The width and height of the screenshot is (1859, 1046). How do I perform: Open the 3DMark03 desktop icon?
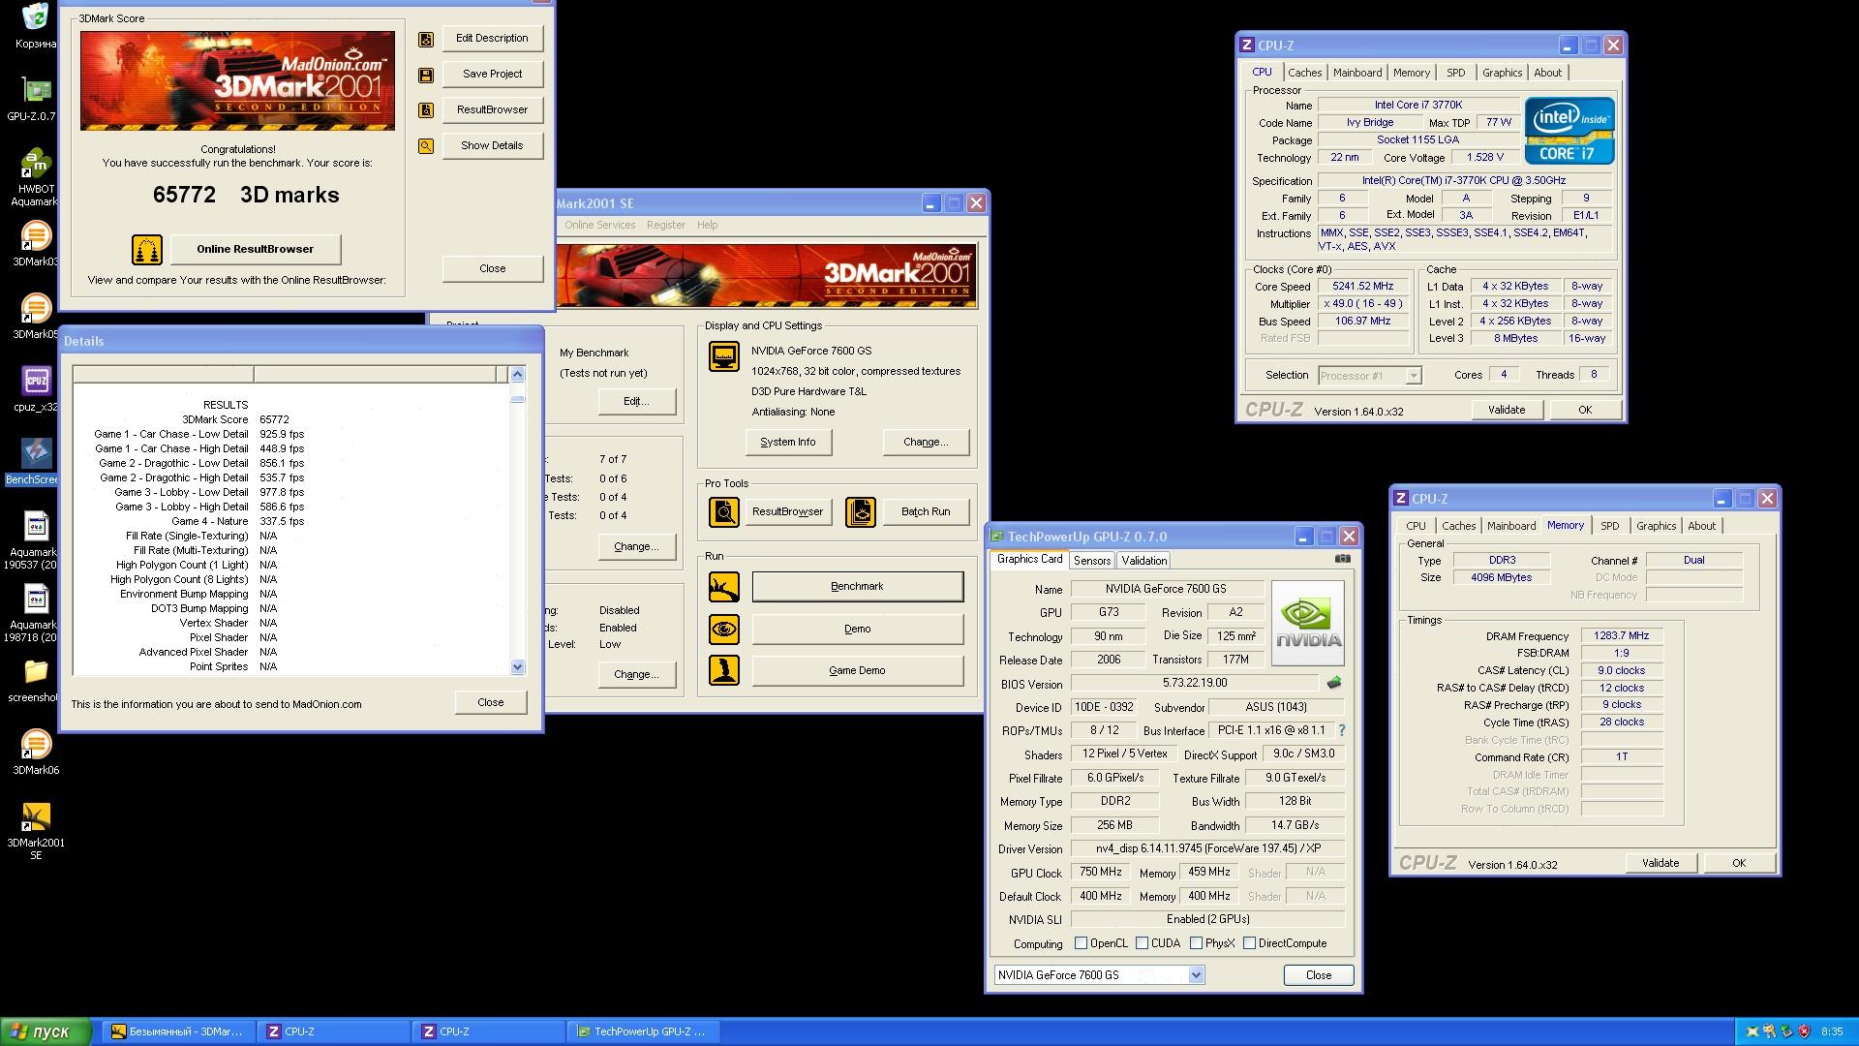[36, 244]
